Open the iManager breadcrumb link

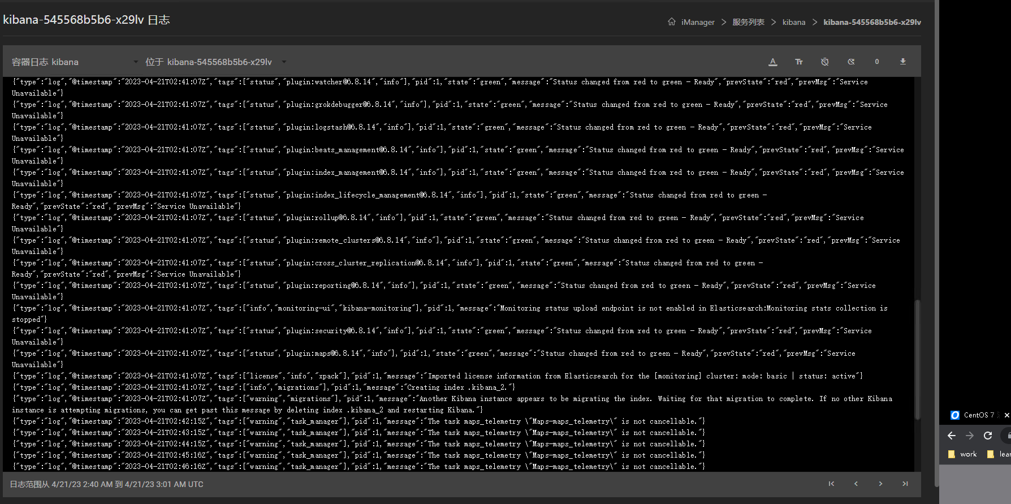[698, 22]
